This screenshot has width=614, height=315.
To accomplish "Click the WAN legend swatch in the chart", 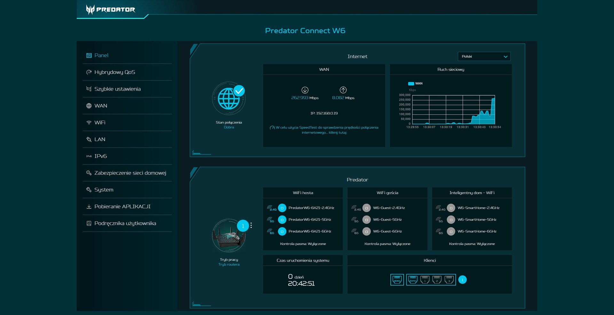I will coord(411,83).
